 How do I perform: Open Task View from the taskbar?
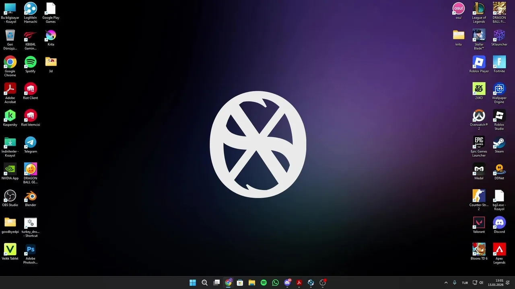(x=216, y=283)
